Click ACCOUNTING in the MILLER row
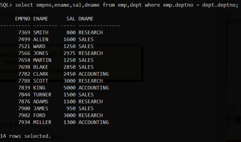The width and height of the screenshot is (241, 142). pos(94,122)
